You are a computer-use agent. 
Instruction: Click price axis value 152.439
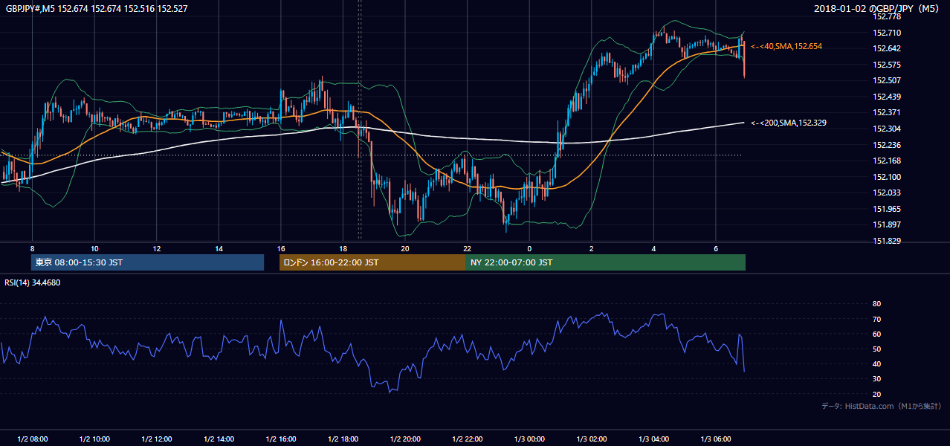(x=887, y=97)
